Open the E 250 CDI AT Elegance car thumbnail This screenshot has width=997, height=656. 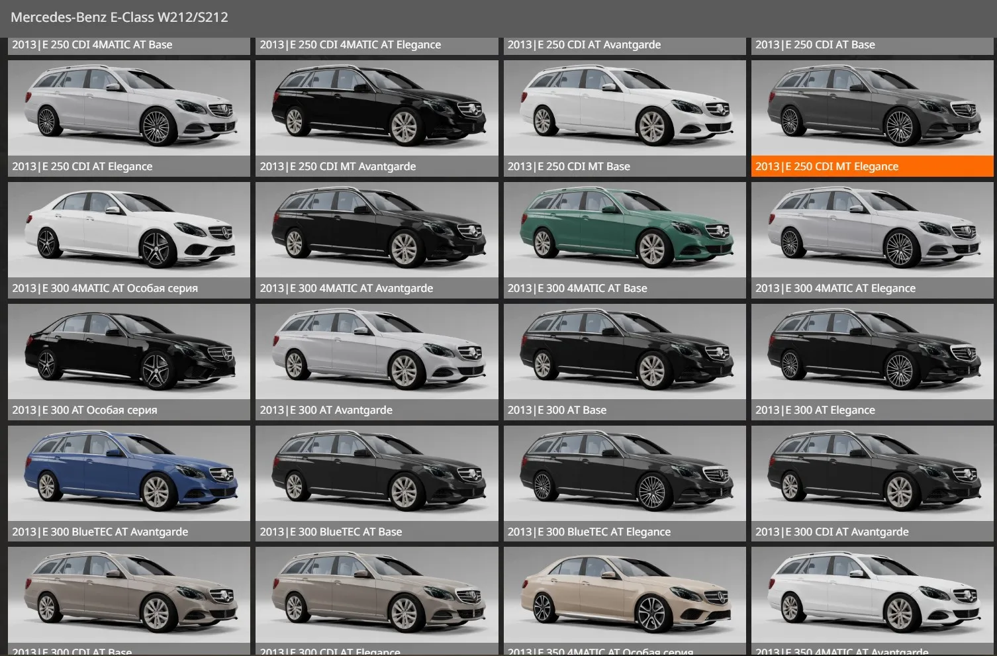[129, 108]
